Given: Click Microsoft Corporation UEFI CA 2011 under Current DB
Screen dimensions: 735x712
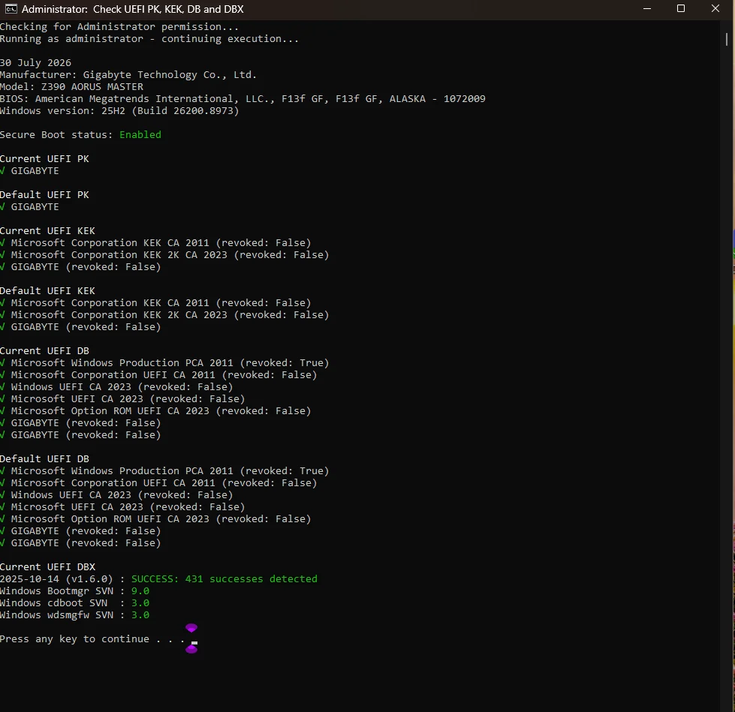Looking at the screenshot, I should pos(164,374).
